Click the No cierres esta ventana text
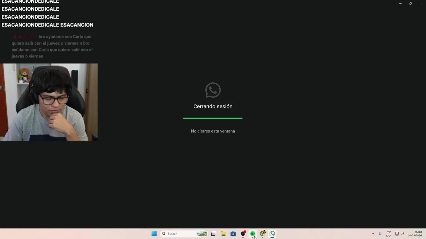 pyautogui.click(x=213, y=131)
